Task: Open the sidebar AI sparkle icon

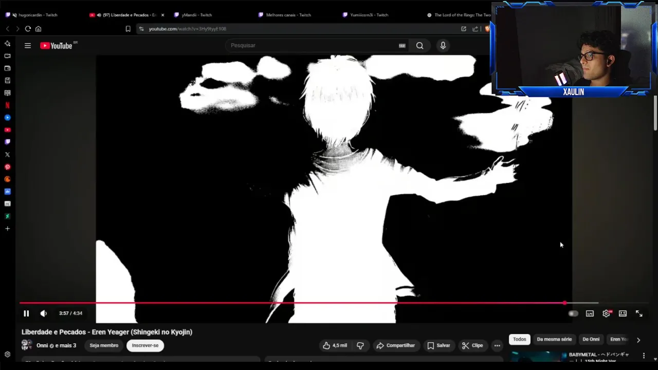Action: pyautogui.click(x=7, y=44)
